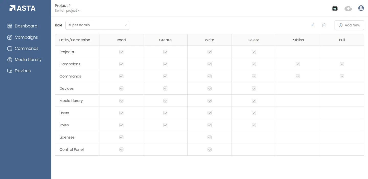
Task: Click the Commands row label in table
Action: pyautogui.click(x=70, y=76)
